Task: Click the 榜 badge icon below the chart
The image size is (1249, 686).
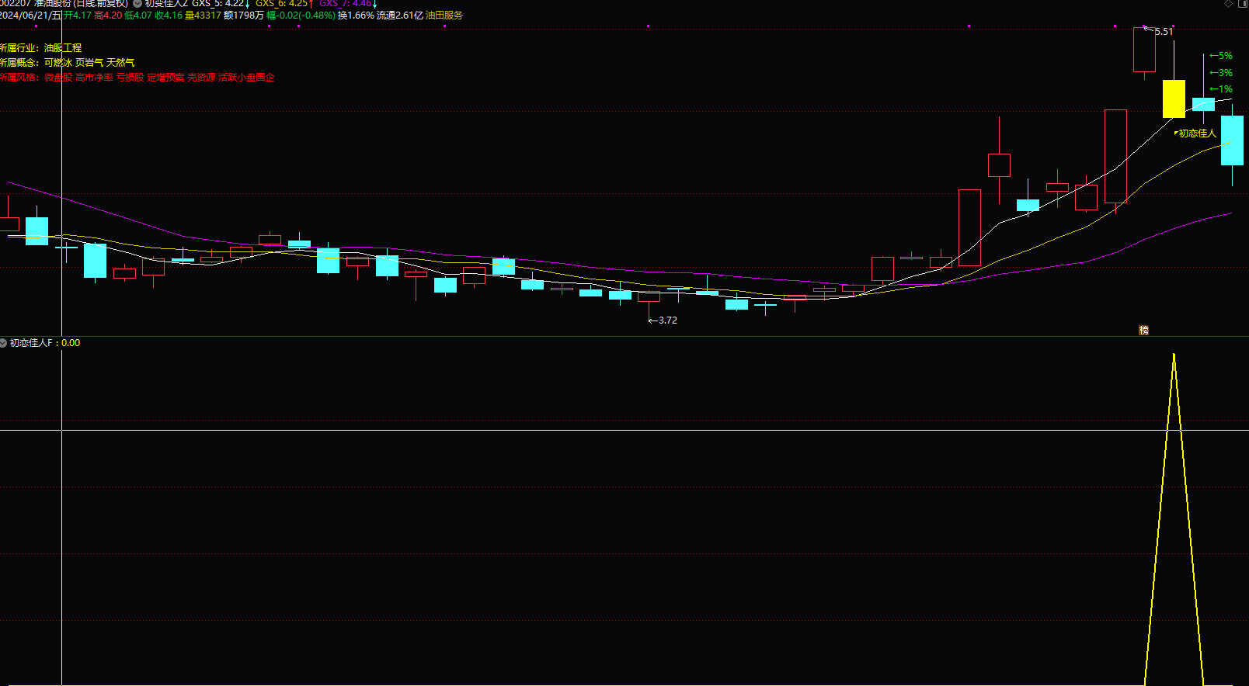Action: 1143,330
